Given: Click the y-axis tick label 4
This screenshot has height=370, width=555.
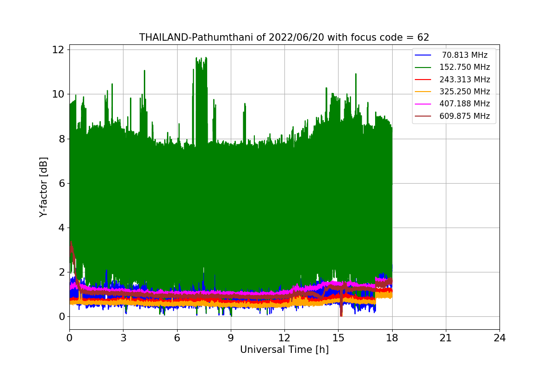Looking at the screenshot, I should [61, 228].
